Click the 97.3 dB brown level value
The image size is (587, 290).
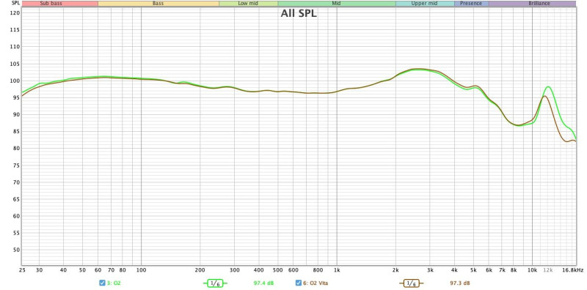tap(460, 283)
